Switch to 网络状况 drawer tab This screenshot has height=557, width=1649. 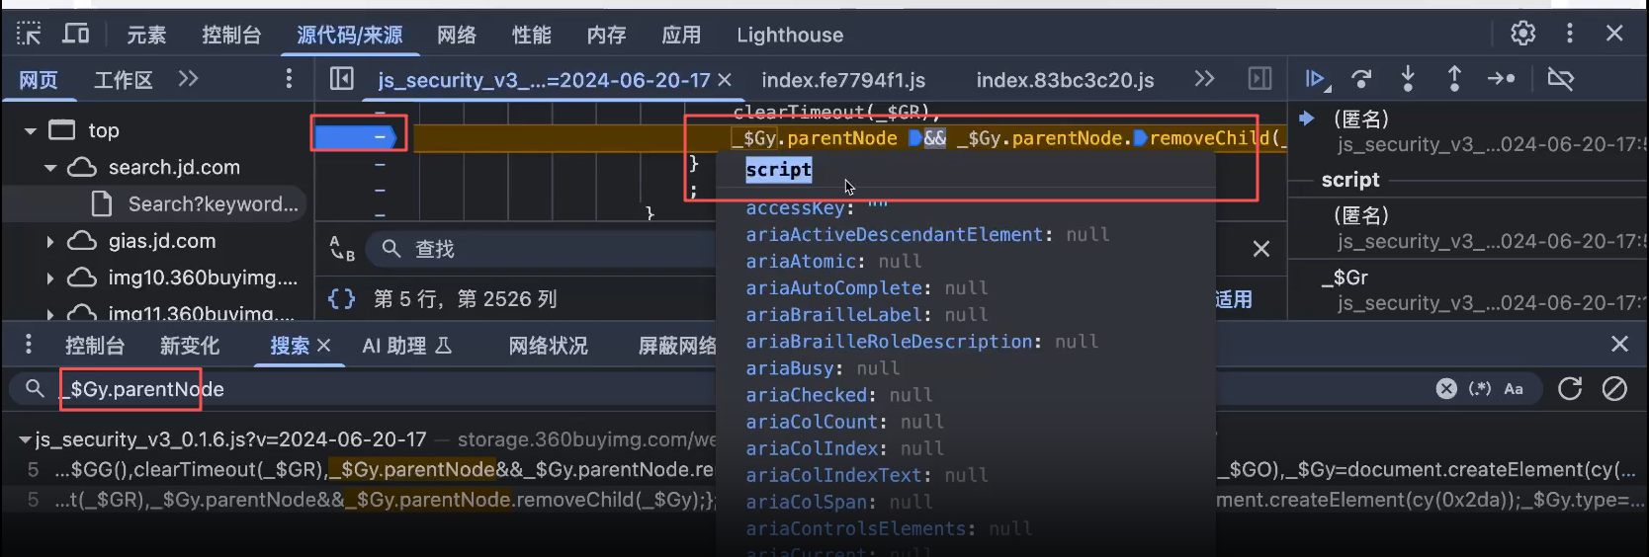click(548, 346)
